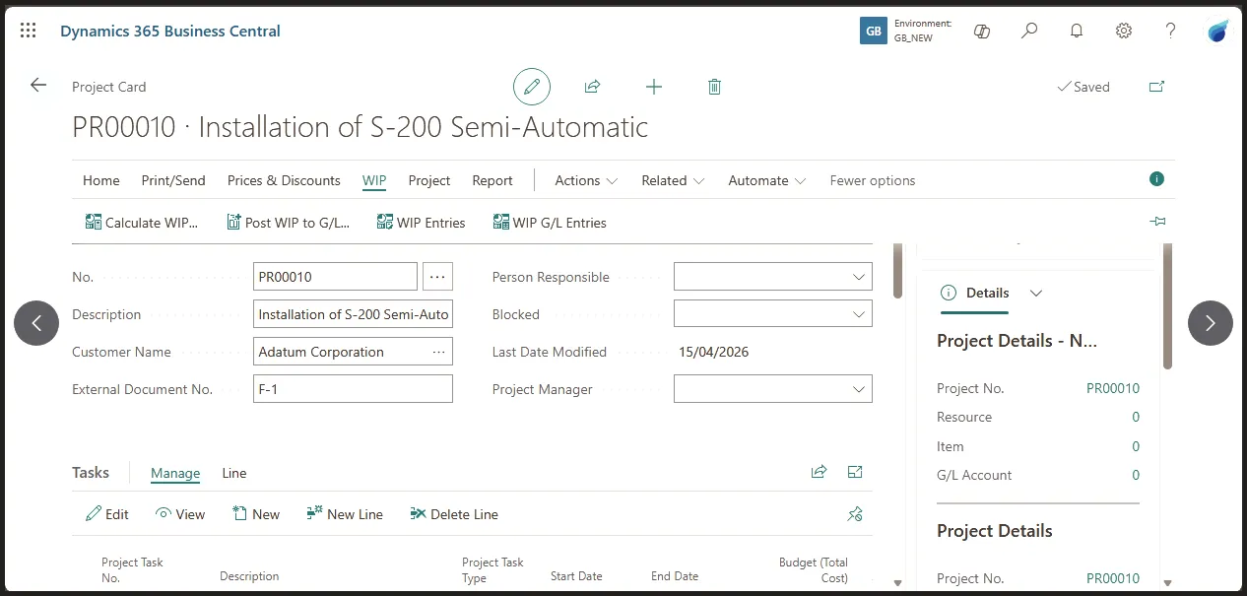Open Project Manager dropdown
Screen dimensions: 1247x596
point(859,389)
